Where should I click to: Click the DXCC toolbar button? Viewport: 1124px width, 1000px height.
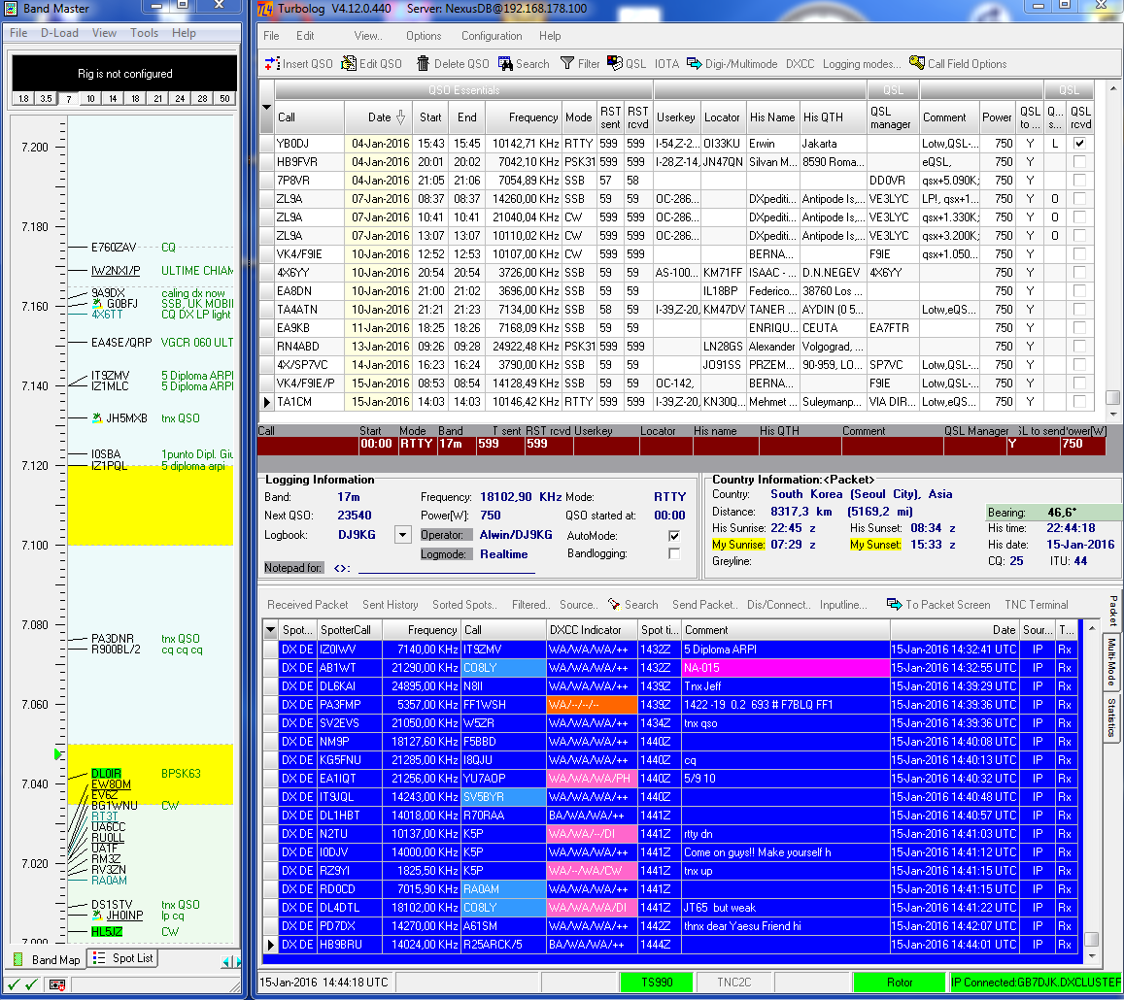point(800,64)
